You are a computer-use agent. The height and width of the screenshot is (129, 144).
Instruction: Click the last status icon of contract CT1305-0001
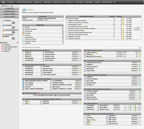pos(140,106)
